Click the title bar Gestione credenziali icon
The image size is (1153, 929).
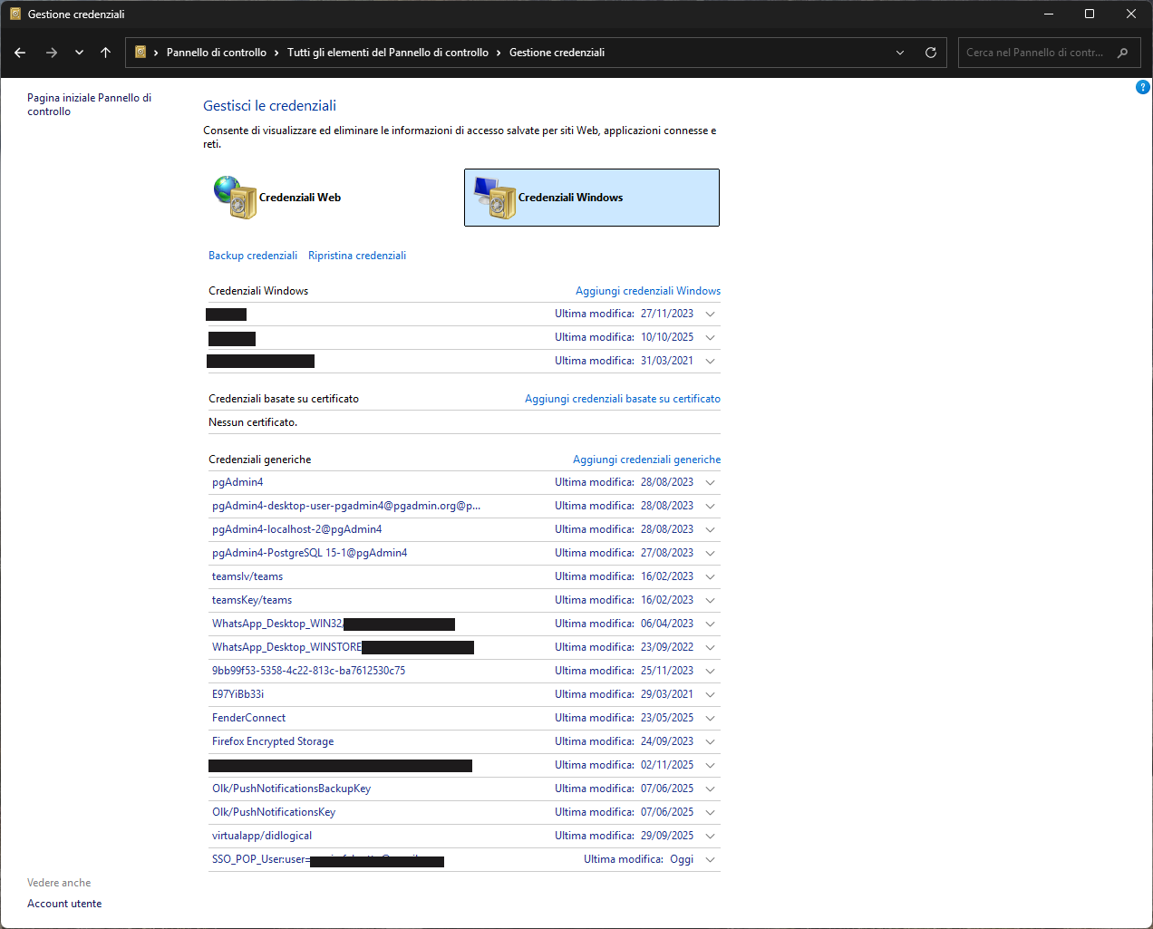point(15,14)
